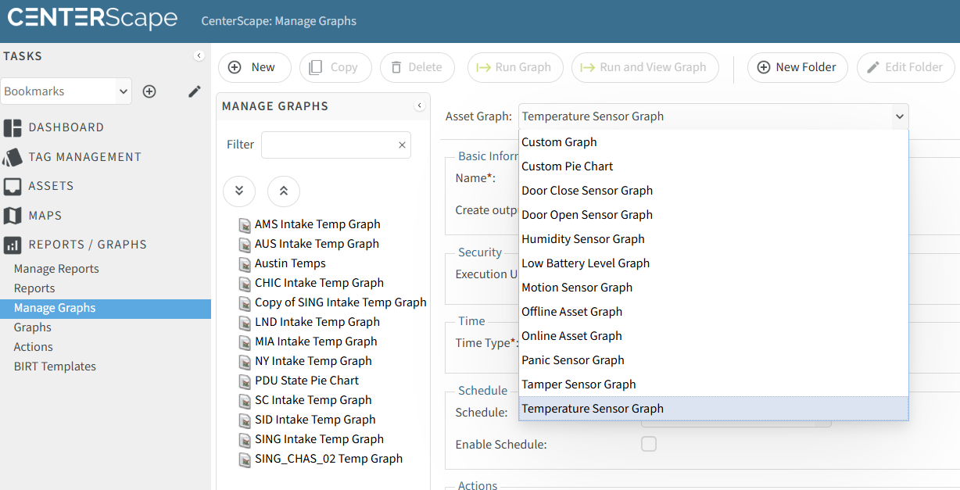This screenshot has height=490, width=960.
Task: Pick Motion Sensor Graph option
Action: tap(713, 288)
